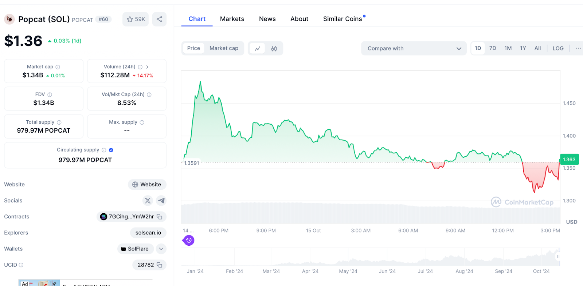Add Popcat to watchlist with the star button
This screenshot has height=286, width=583.
coord(136,19)
